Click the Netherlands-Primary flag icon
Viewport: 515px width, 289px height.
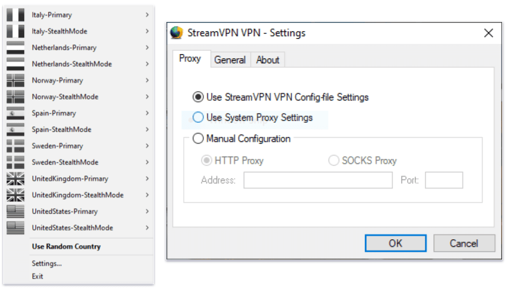[16, 48]
